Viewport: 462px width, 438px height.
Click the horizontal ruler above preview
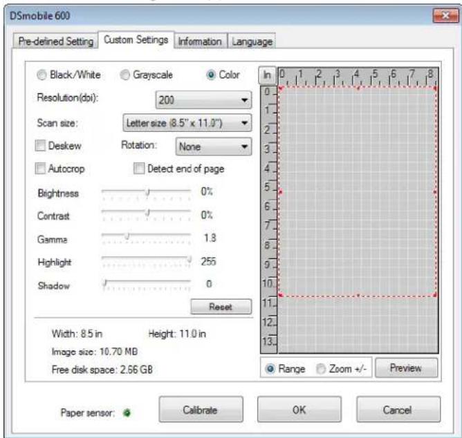point(358,77)
